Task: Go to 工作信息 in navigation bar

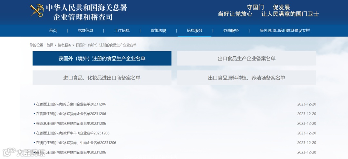Action: coord(122,31)
